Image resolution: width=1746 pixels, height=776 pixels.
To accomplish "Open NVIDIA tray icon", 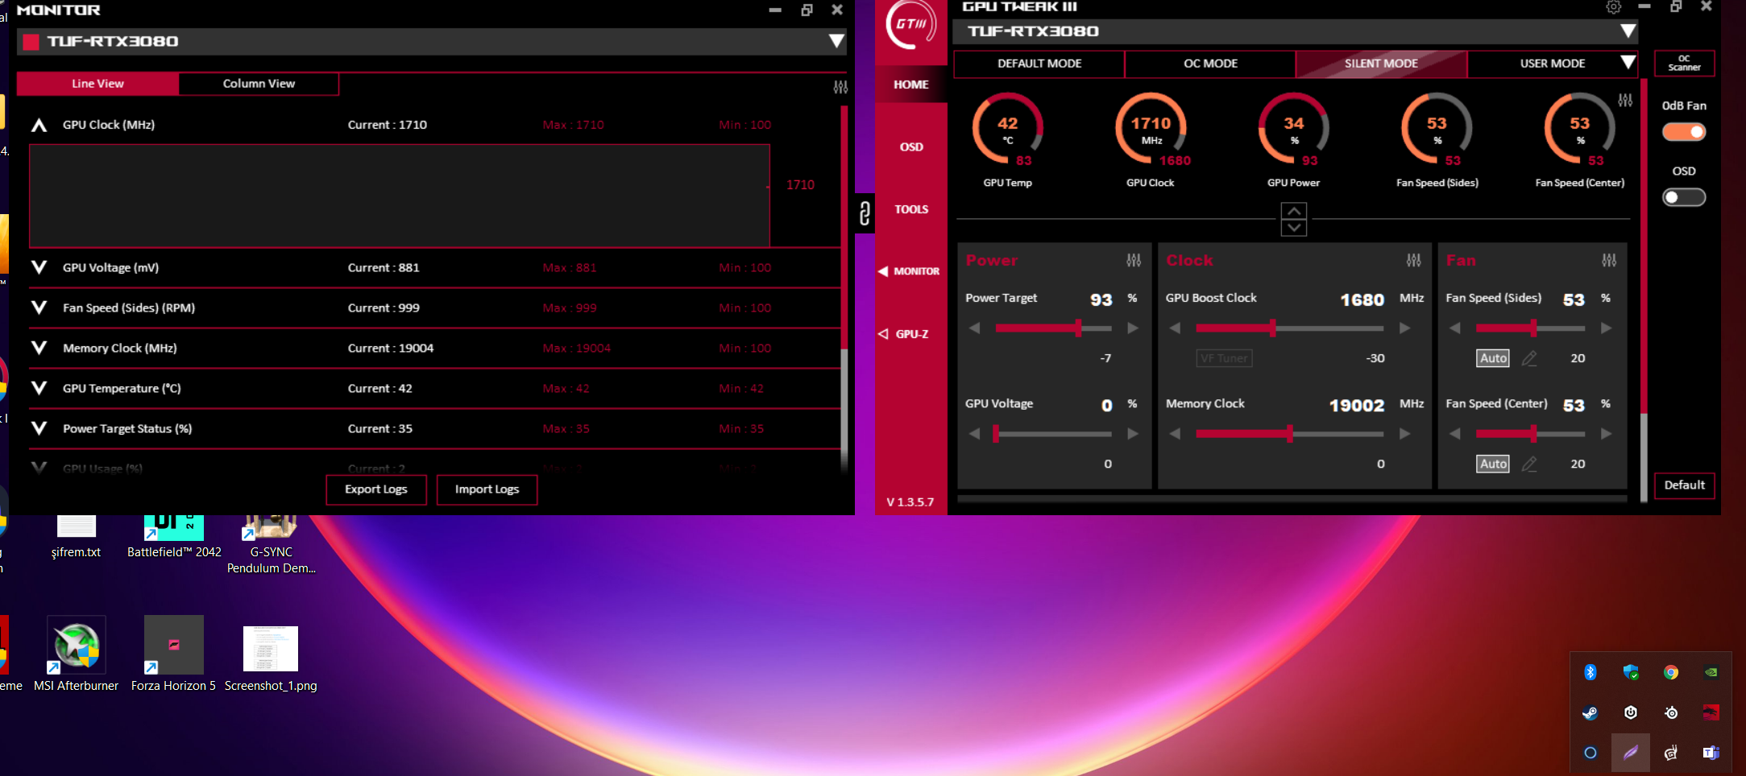I will [x=1711, y=672].
